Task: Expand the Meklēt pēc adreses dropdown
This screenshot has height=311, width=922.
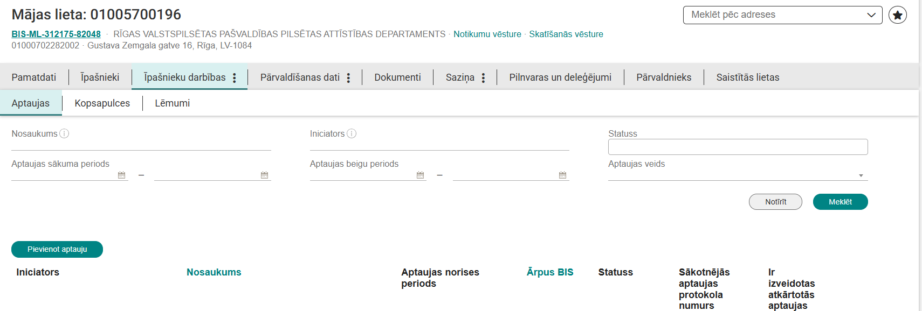Action: 871,15
